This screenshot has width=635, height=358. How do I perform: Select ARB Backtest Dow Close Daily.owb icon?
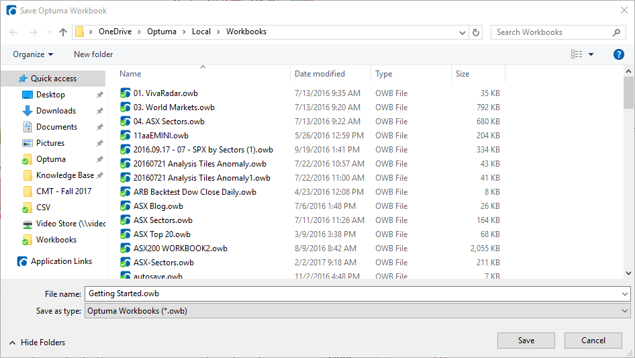click(125, 192)
